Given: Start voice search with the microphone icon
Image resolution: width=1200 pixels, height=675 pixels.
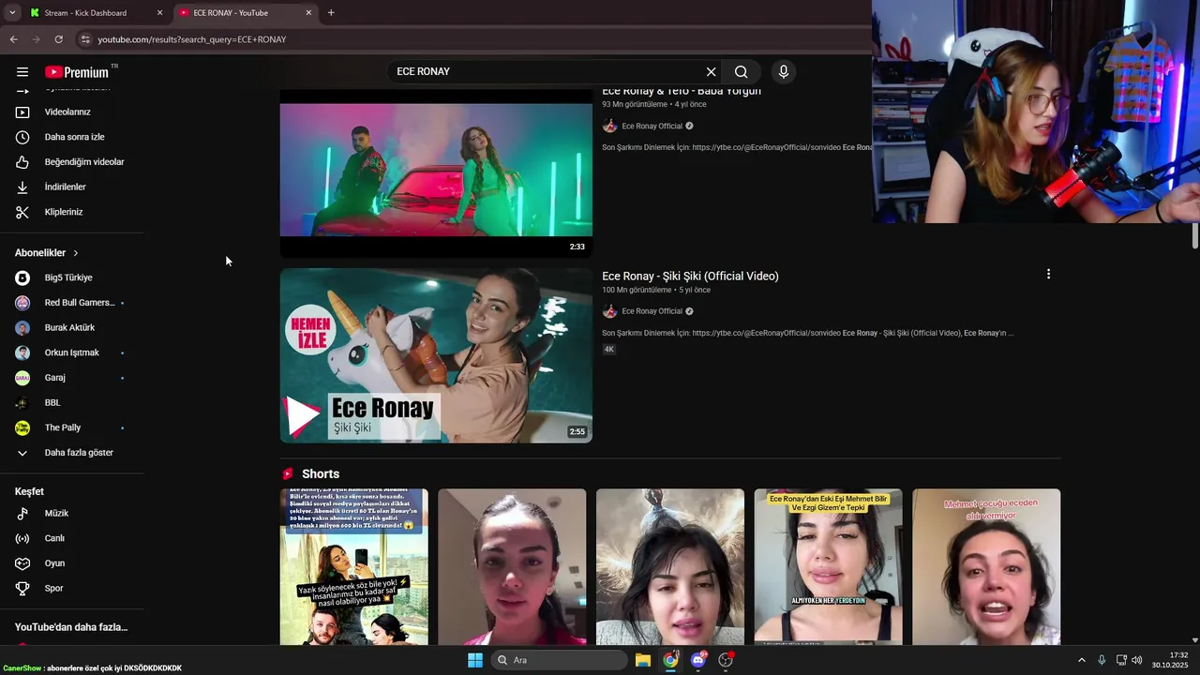Looking at the screenshot, I should pyautogui.click(x=784, y=72).
